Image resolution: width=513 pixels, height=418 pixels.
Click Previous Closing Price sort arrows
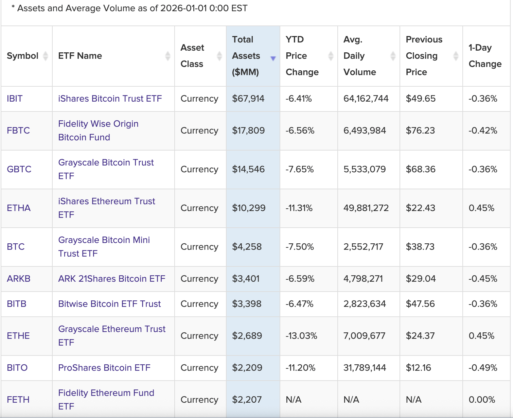456,56
